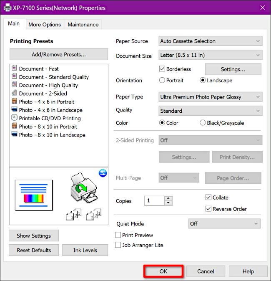Select "Document - 2-Sided" preset text
The height and width of the screenshot is (281, 271).
(43, 94)
